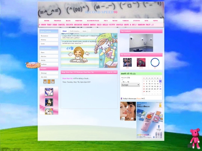Click the scrolling random fact marquee
This screenshot has width=202, height=151.
101,25
